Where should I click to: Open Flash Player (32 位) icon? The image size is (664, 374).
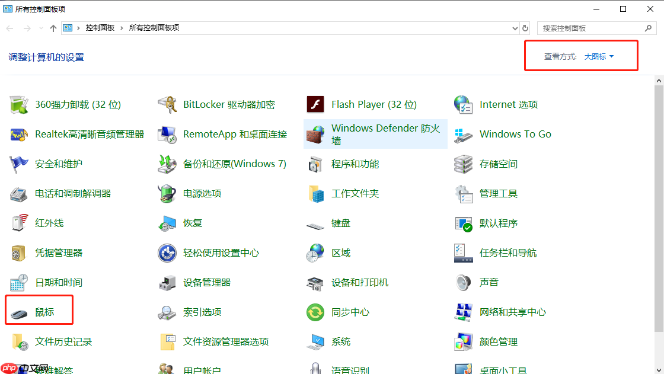(315, 105)
